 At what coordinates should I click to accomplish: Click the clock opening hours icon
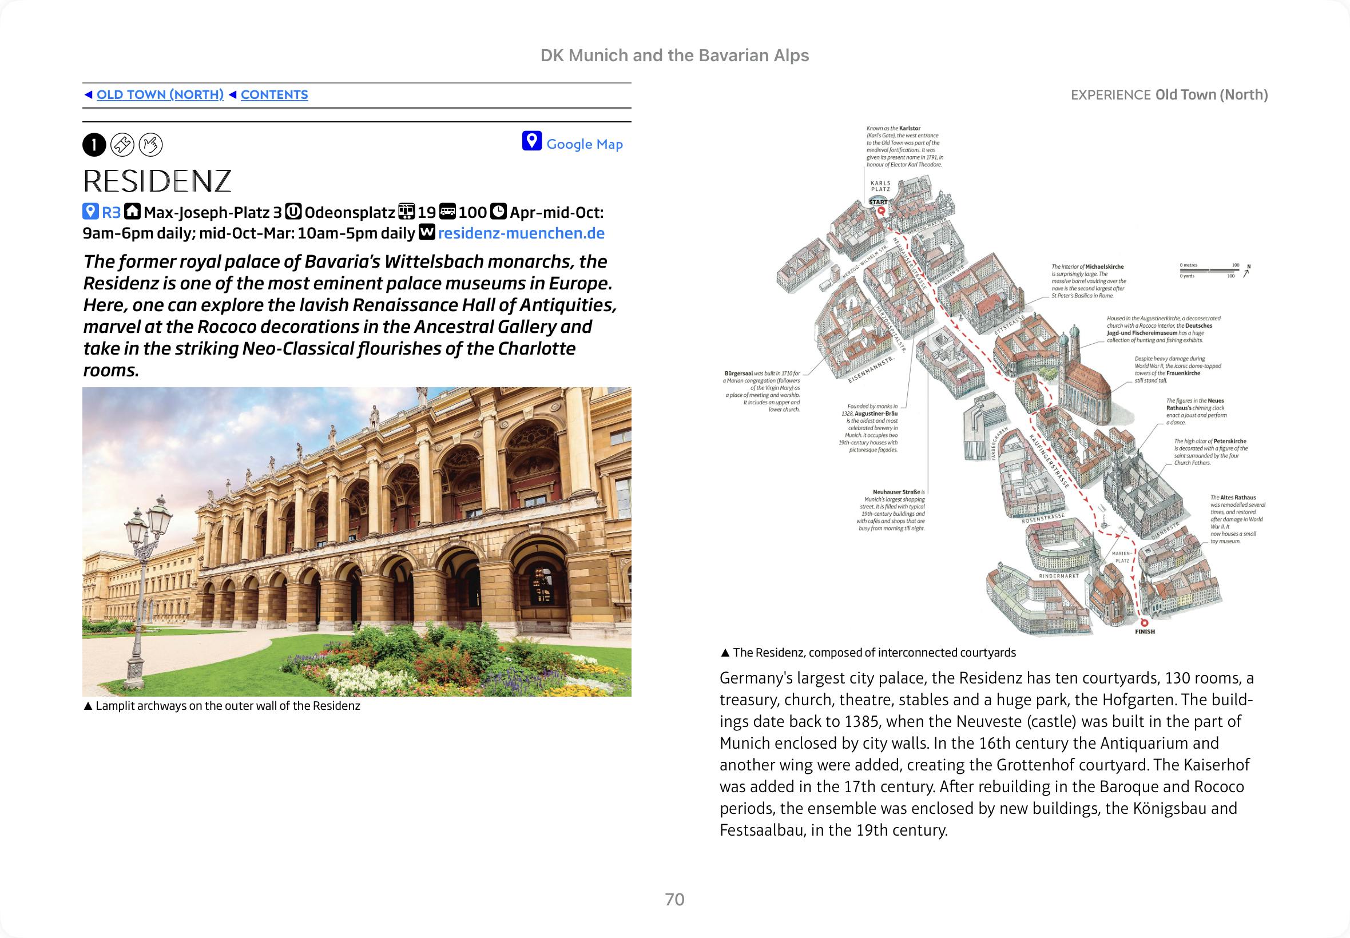tap(498, 212)
